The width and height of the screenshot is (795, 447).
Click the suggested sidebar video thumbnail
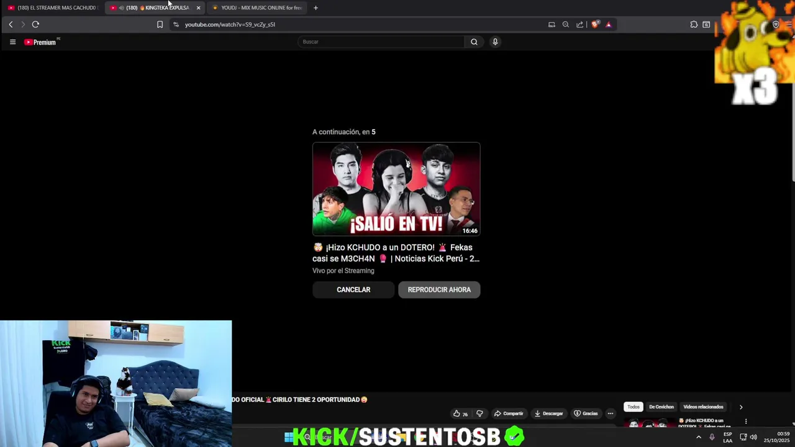click(649, 423)
